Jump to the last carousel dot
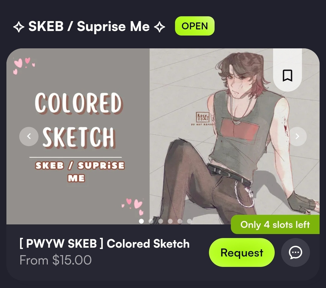This screenshot has width=326, height=288. (189, 221)
